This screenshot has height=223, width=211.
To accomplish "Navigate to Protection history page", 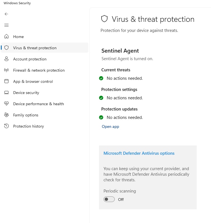I will coord(28,126).
